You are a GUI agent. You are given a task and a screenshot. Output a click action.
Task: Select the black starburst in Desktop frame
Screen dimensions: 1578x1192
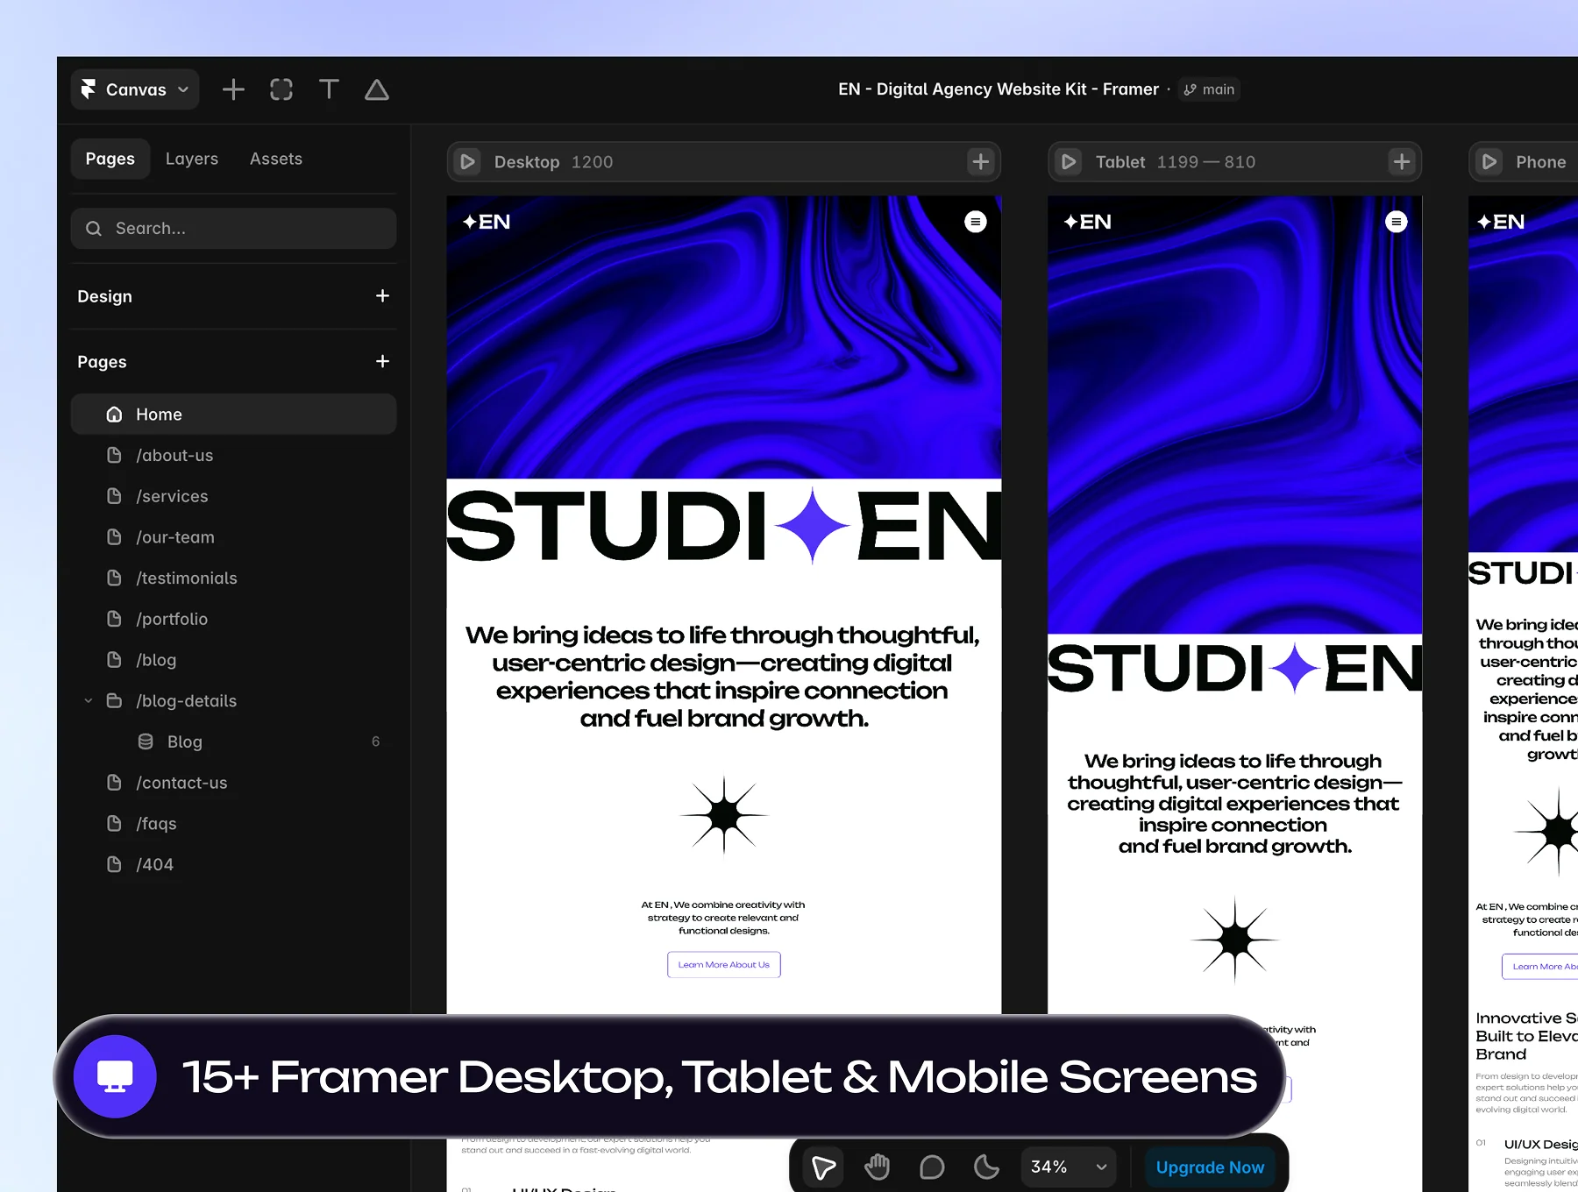pos(724,815)
